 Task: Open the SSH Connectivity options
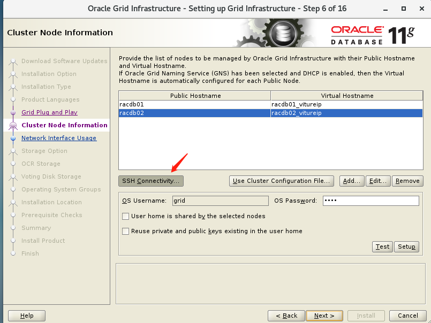coord(151,181)
